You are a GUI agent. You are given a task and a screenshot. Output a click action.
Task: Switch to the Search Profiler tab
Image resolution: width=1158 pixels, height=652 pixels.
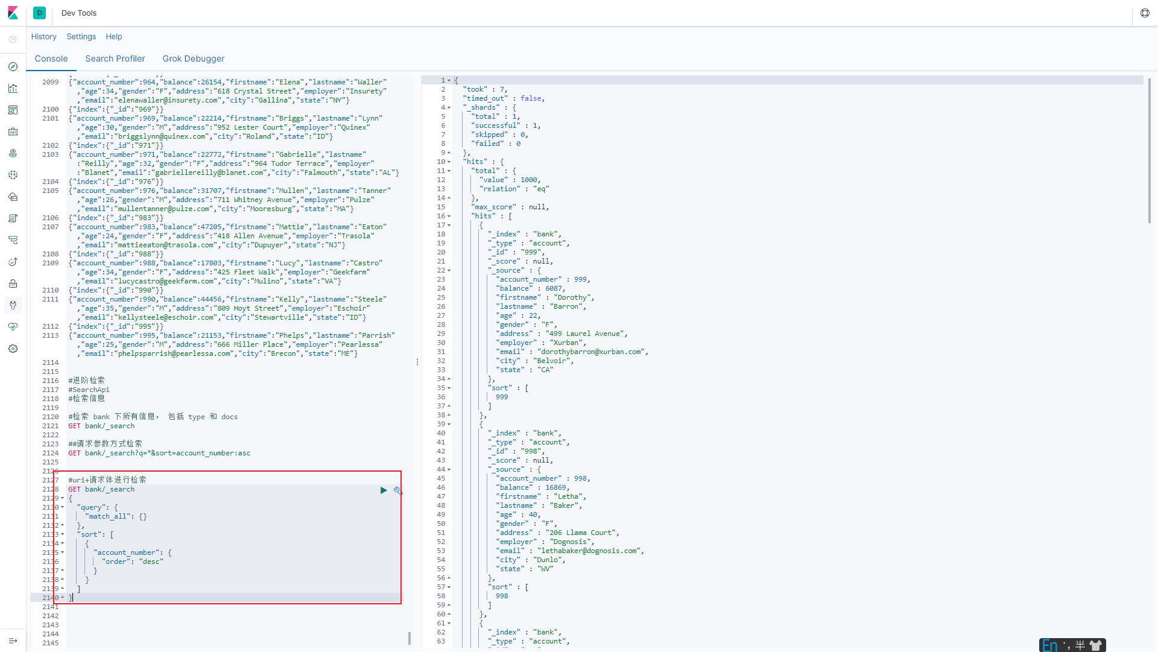115,58
